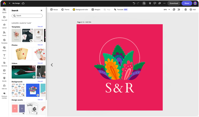Screen dimensions: 199x117
Task: Open the Resize toolbar option
Action: coord(54,10)
